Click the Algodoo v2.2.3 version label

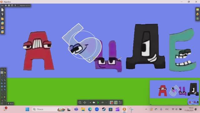tap(25, 6)
